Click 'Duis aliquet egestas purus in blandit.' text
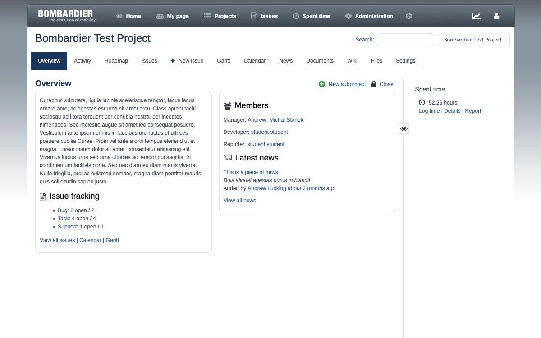The width and height of the screenshot is (541, 338). pos(268,180)
